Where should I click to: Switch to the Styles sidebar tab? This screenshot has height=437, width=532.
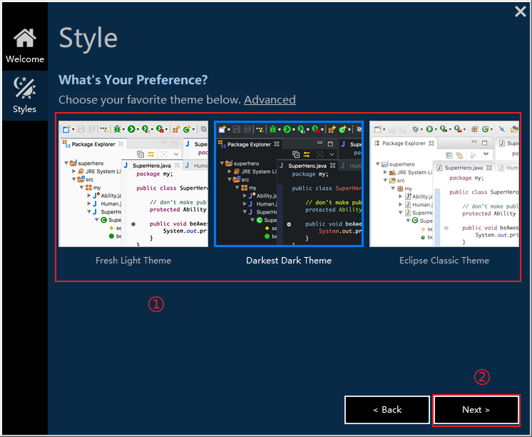tap(25, 96)
